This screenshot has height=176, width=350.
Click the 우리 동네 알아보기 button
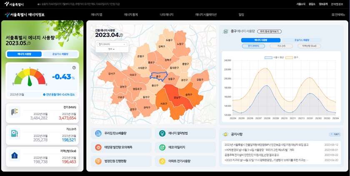coord(270,31)
